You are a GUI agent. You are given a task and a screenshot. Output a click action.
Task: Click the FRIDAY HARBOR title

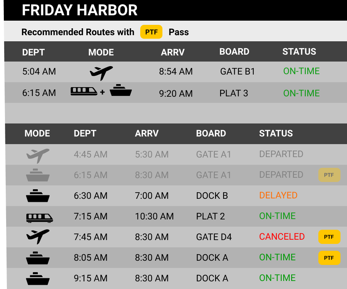(79, 10)
